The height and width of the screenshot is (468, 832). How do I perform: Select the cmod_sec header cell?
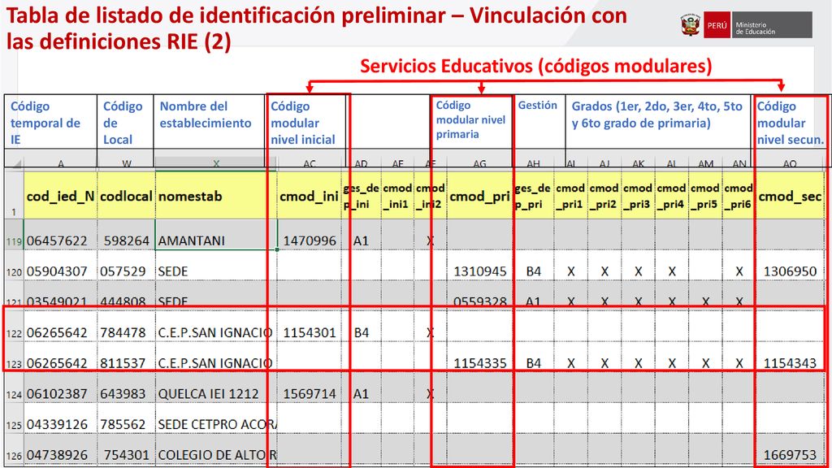(790, 196)
